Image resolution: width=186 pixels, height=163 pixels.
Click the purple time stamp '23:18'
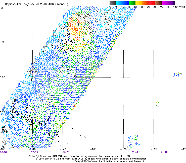point(3,152)
